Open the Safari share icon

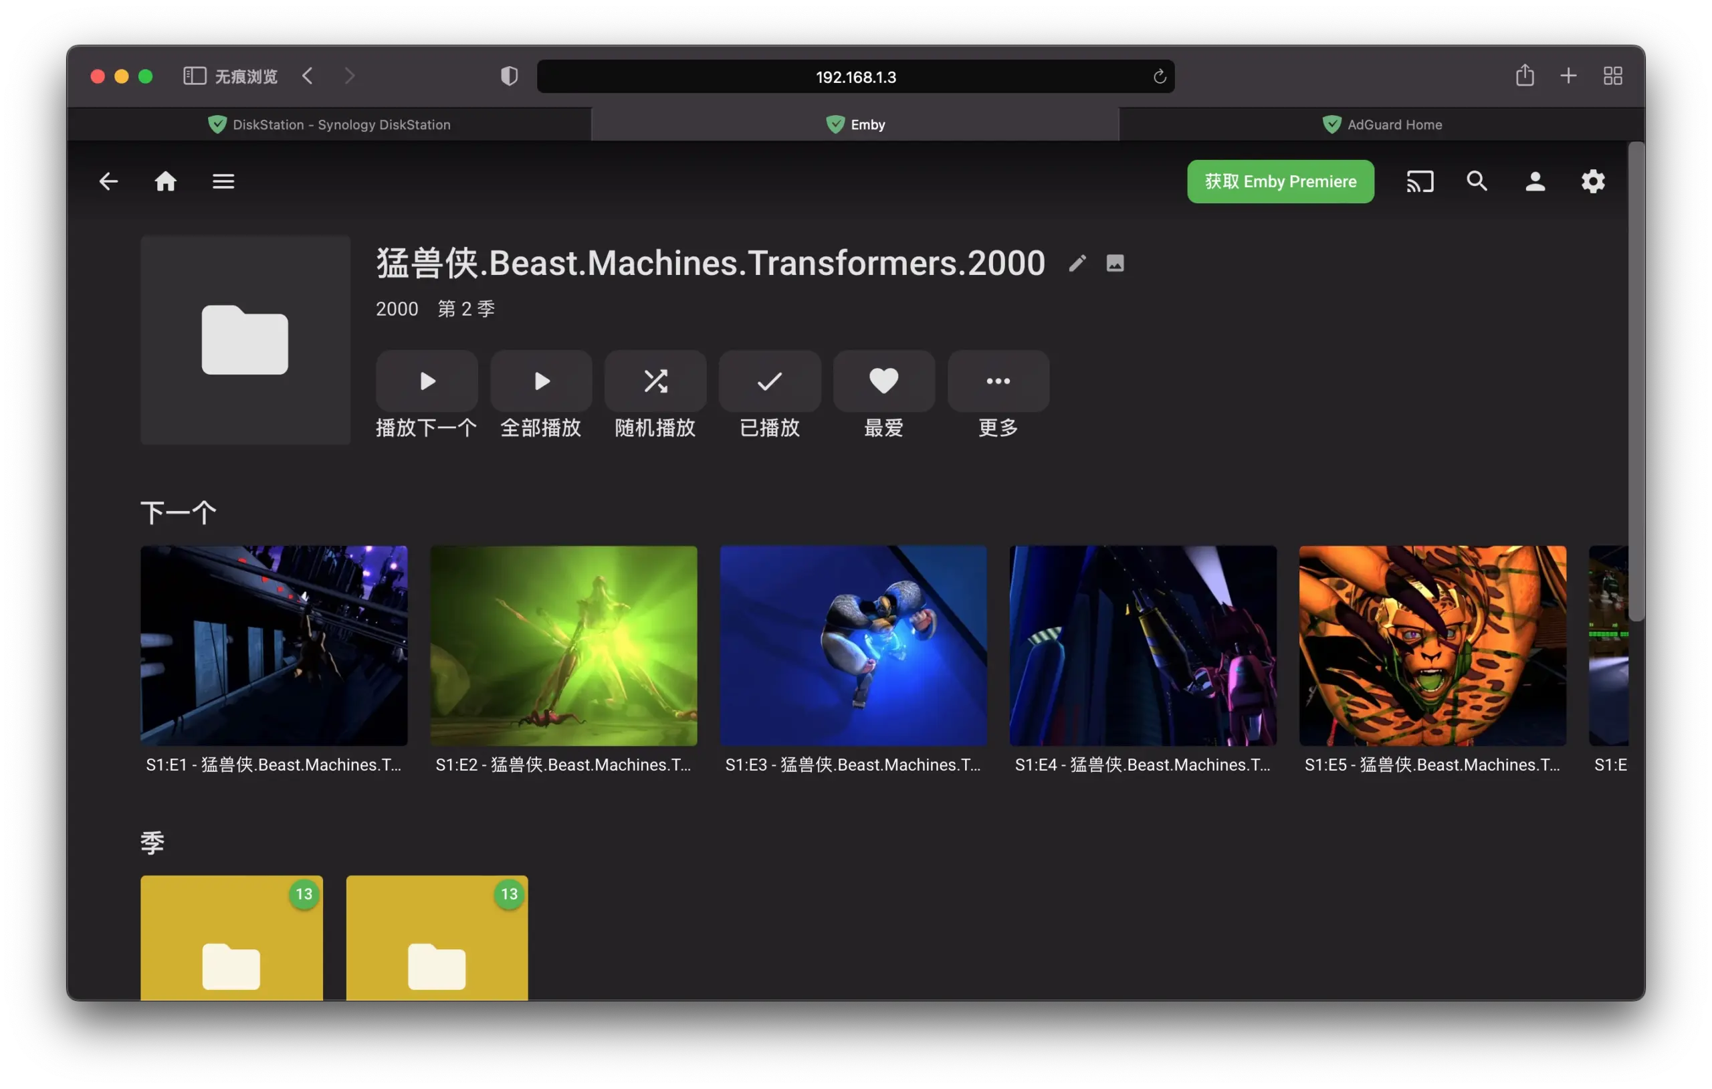1524,76
